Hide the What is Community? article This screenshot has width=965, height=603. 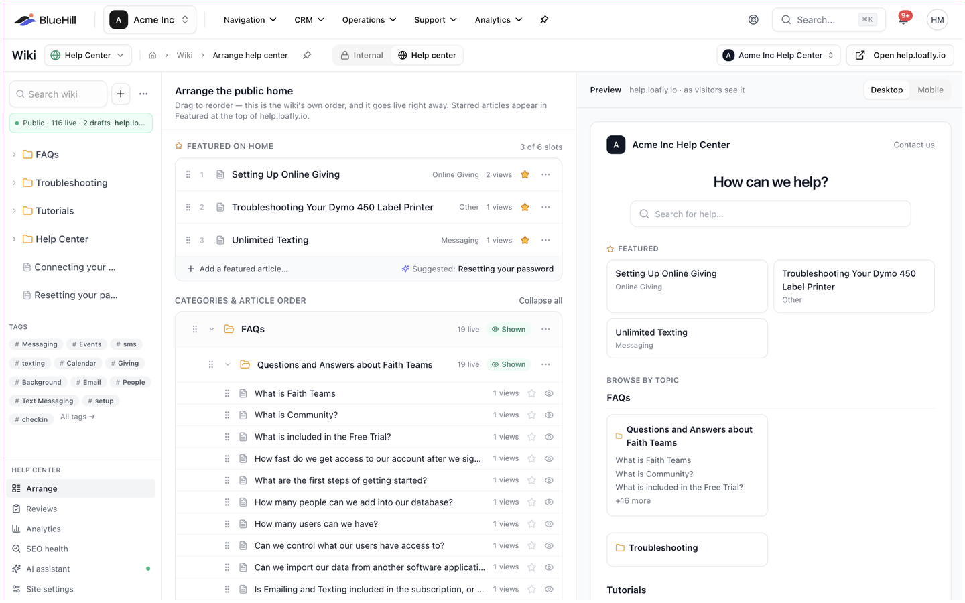click(x=549, y=415)
